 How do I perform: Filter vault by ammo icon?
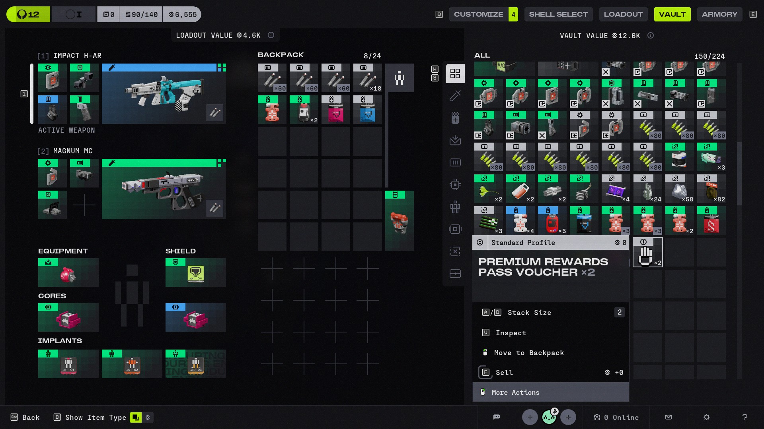(x=455, y=162)
